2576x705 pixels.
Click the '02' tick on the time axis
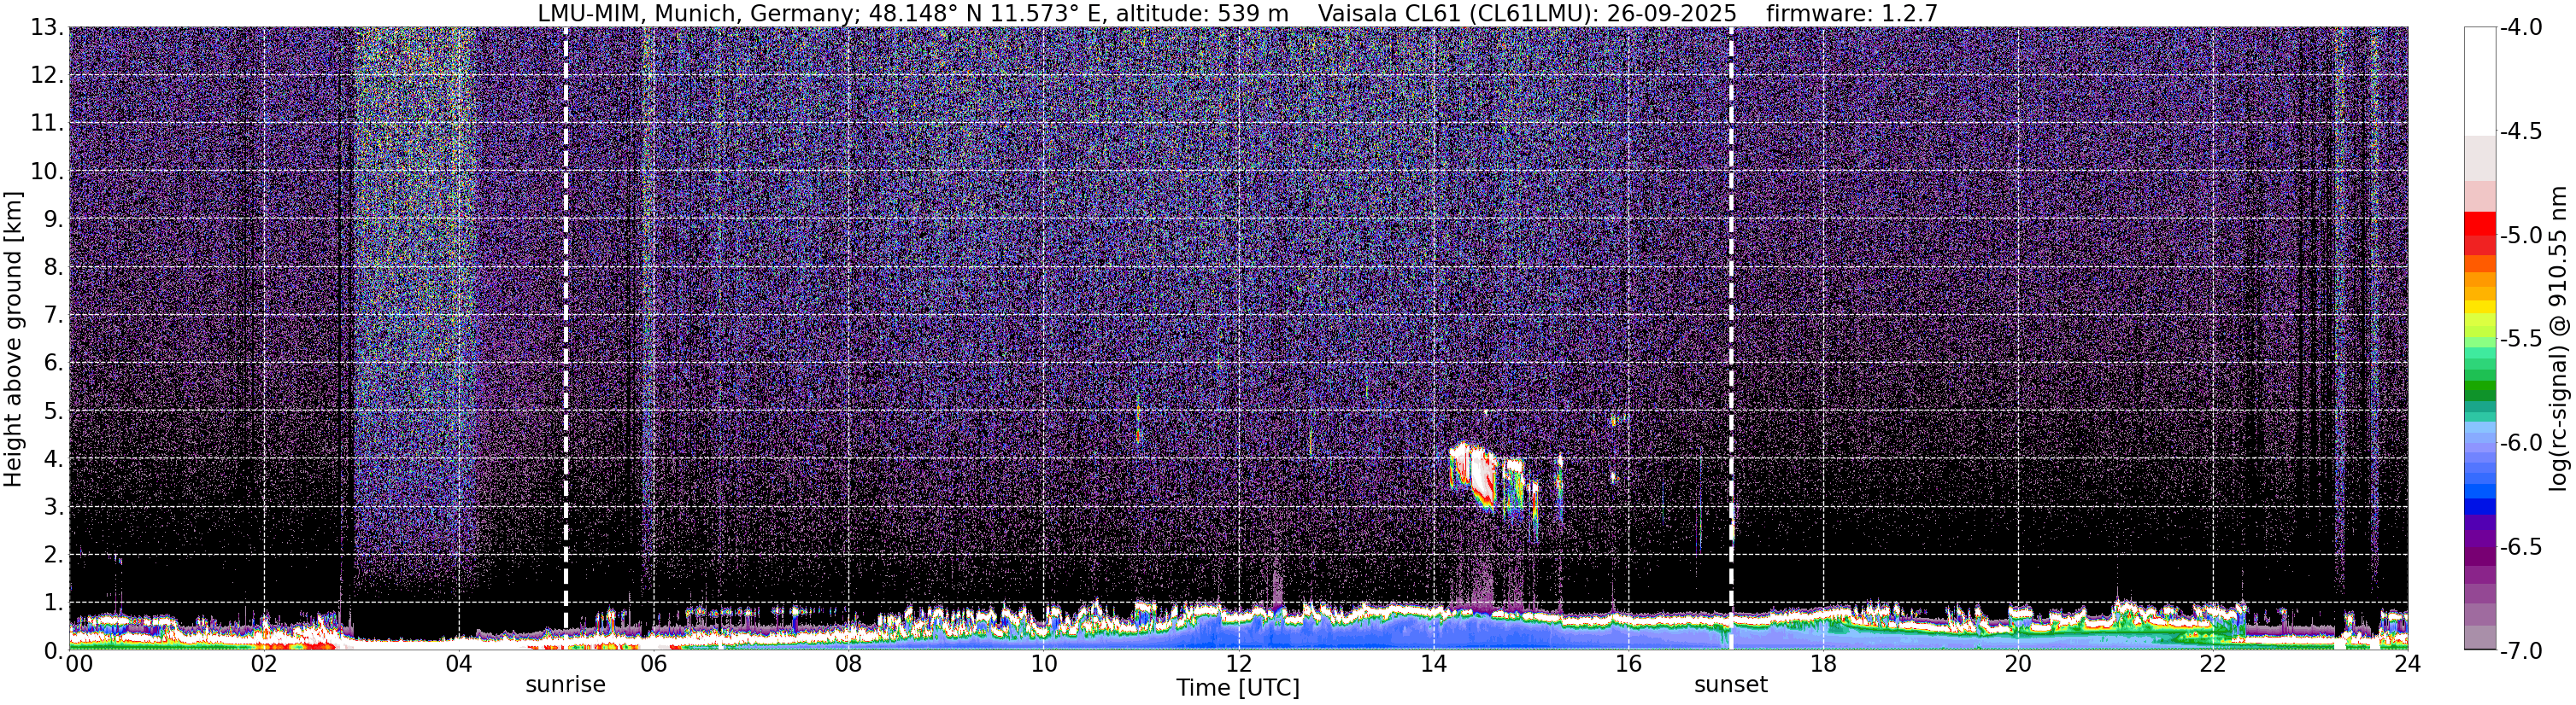pyautogui.click(x=264, y=664)
